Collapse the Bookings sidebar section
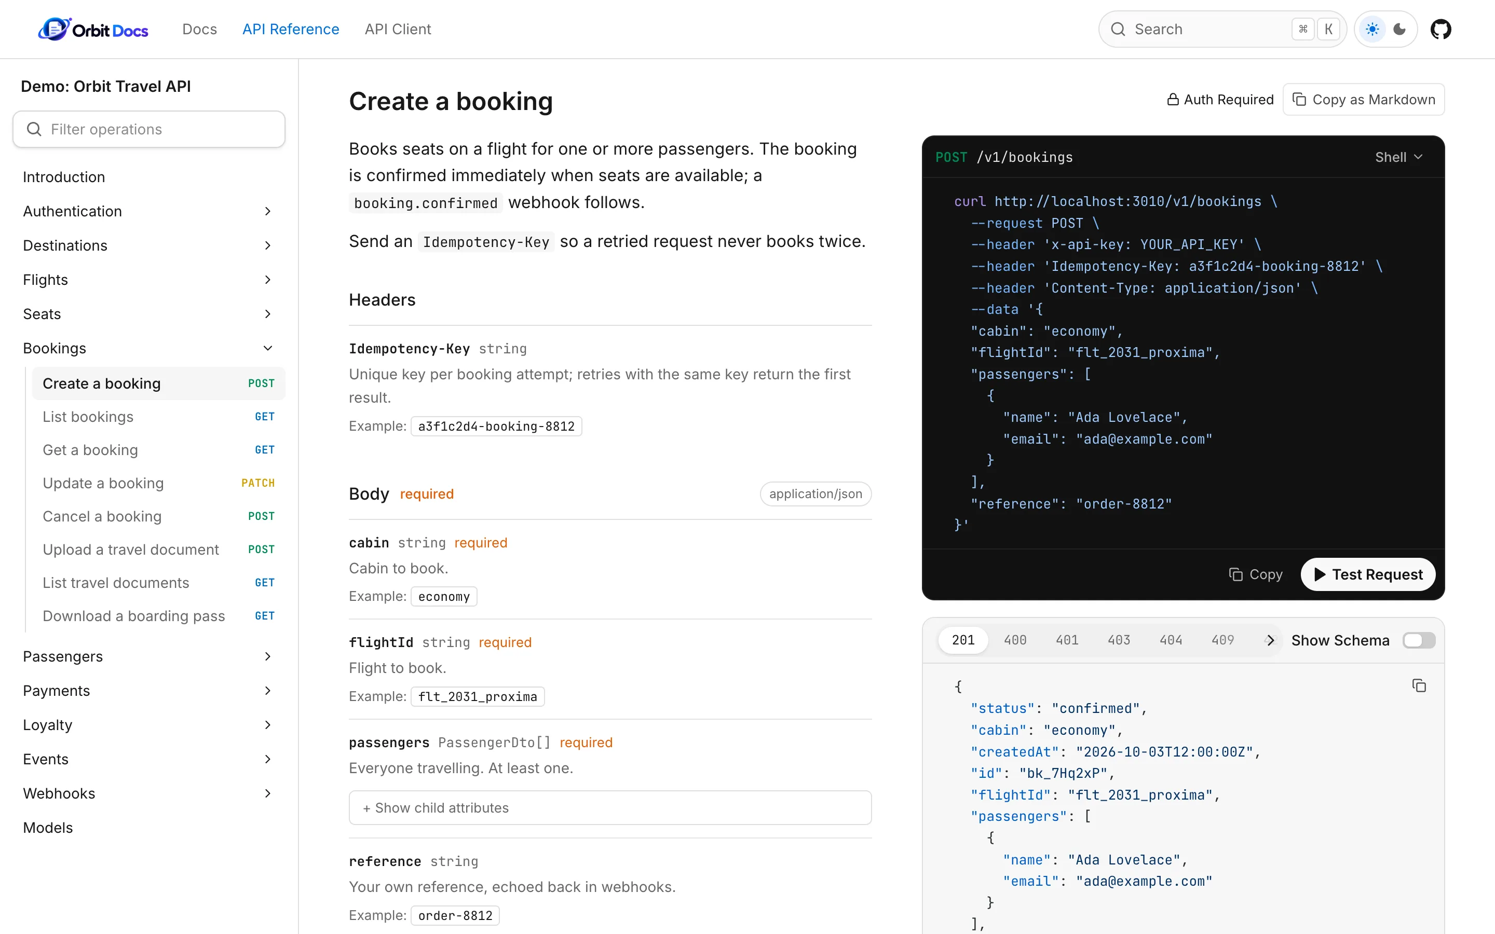Screen dimensions: 1495x934 click(x=148, y=348)
